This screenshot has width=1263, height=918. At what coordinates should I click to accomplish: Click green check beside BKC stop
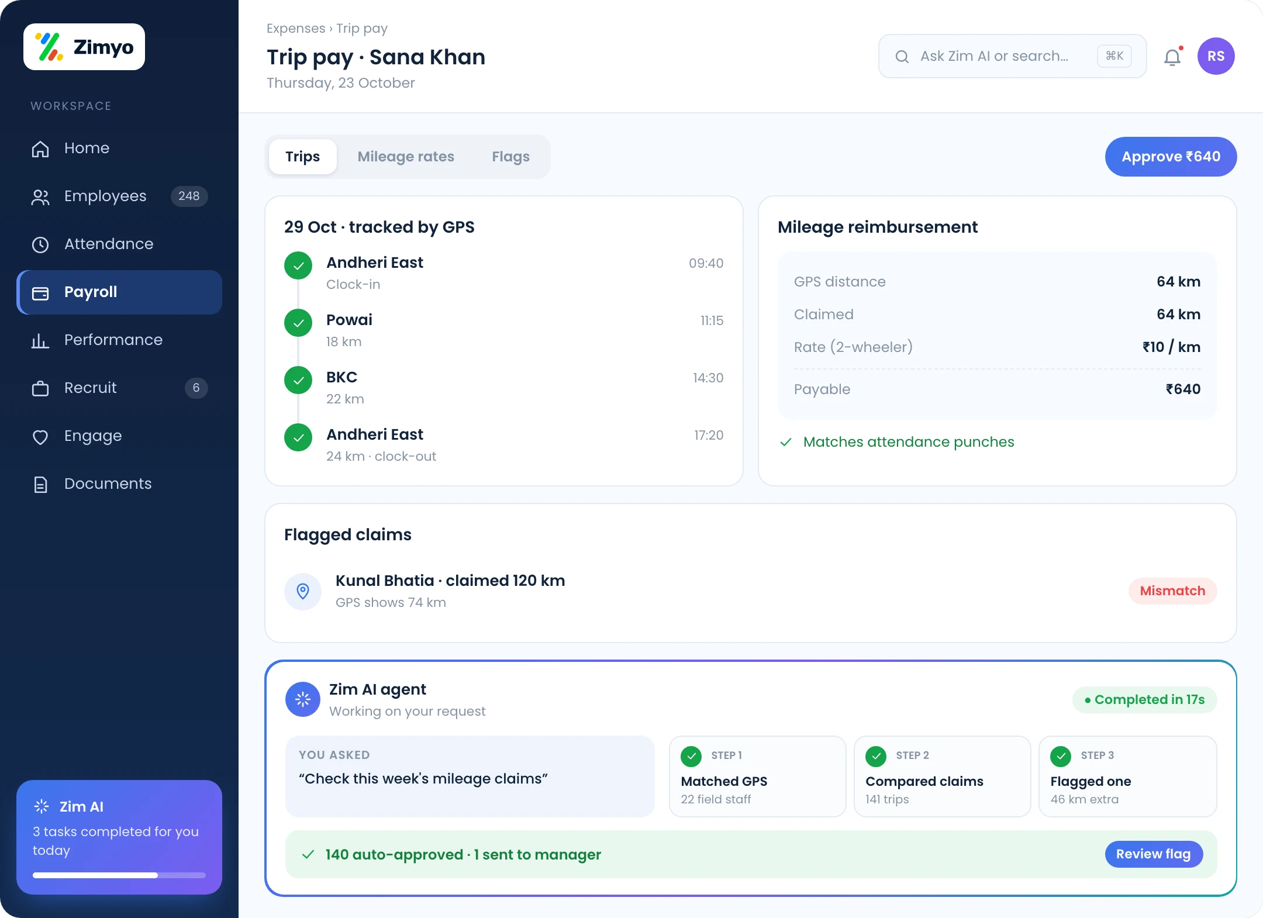coord(298,380)
